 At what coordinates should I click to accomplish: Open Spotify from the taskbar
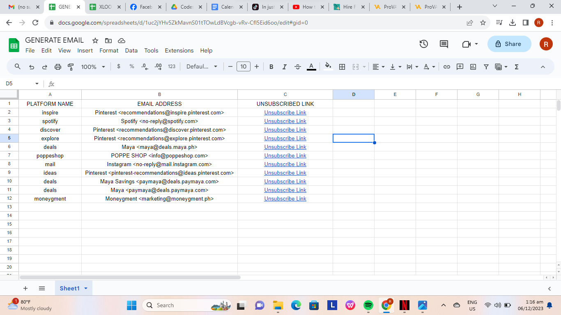point(368,305)
